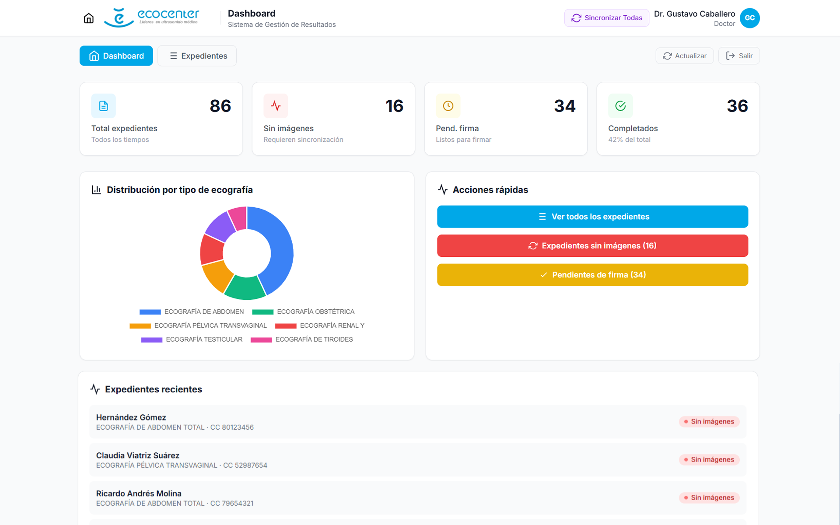Toggle ECOGRAFÍA PÉLVICA TRANSVAGINAL orange legend swatch
Viewport: 840px width, 525px height.
[x=140, y=326]
